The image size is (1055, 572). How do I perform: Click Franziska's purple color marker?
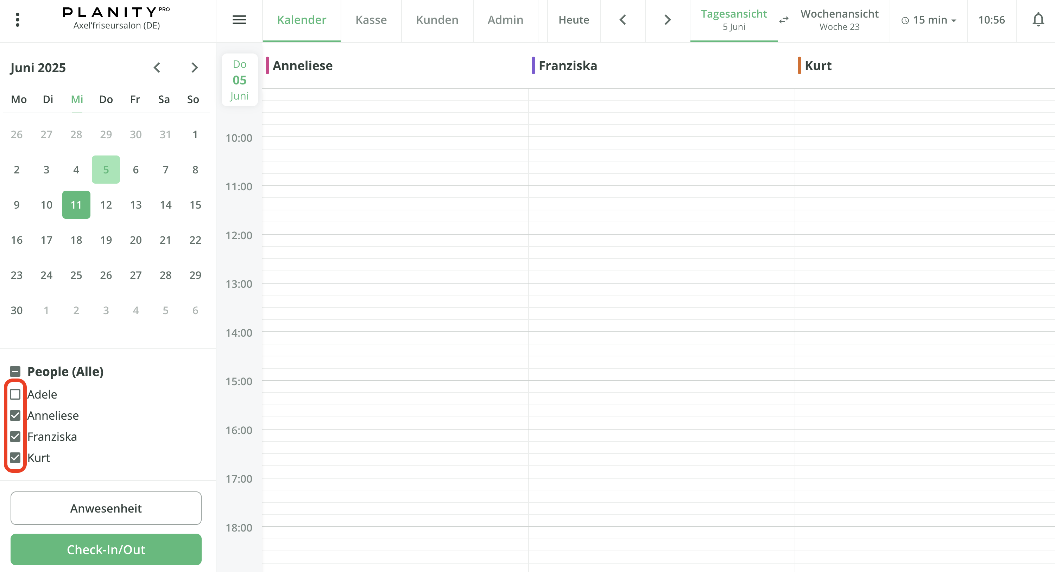533,65
